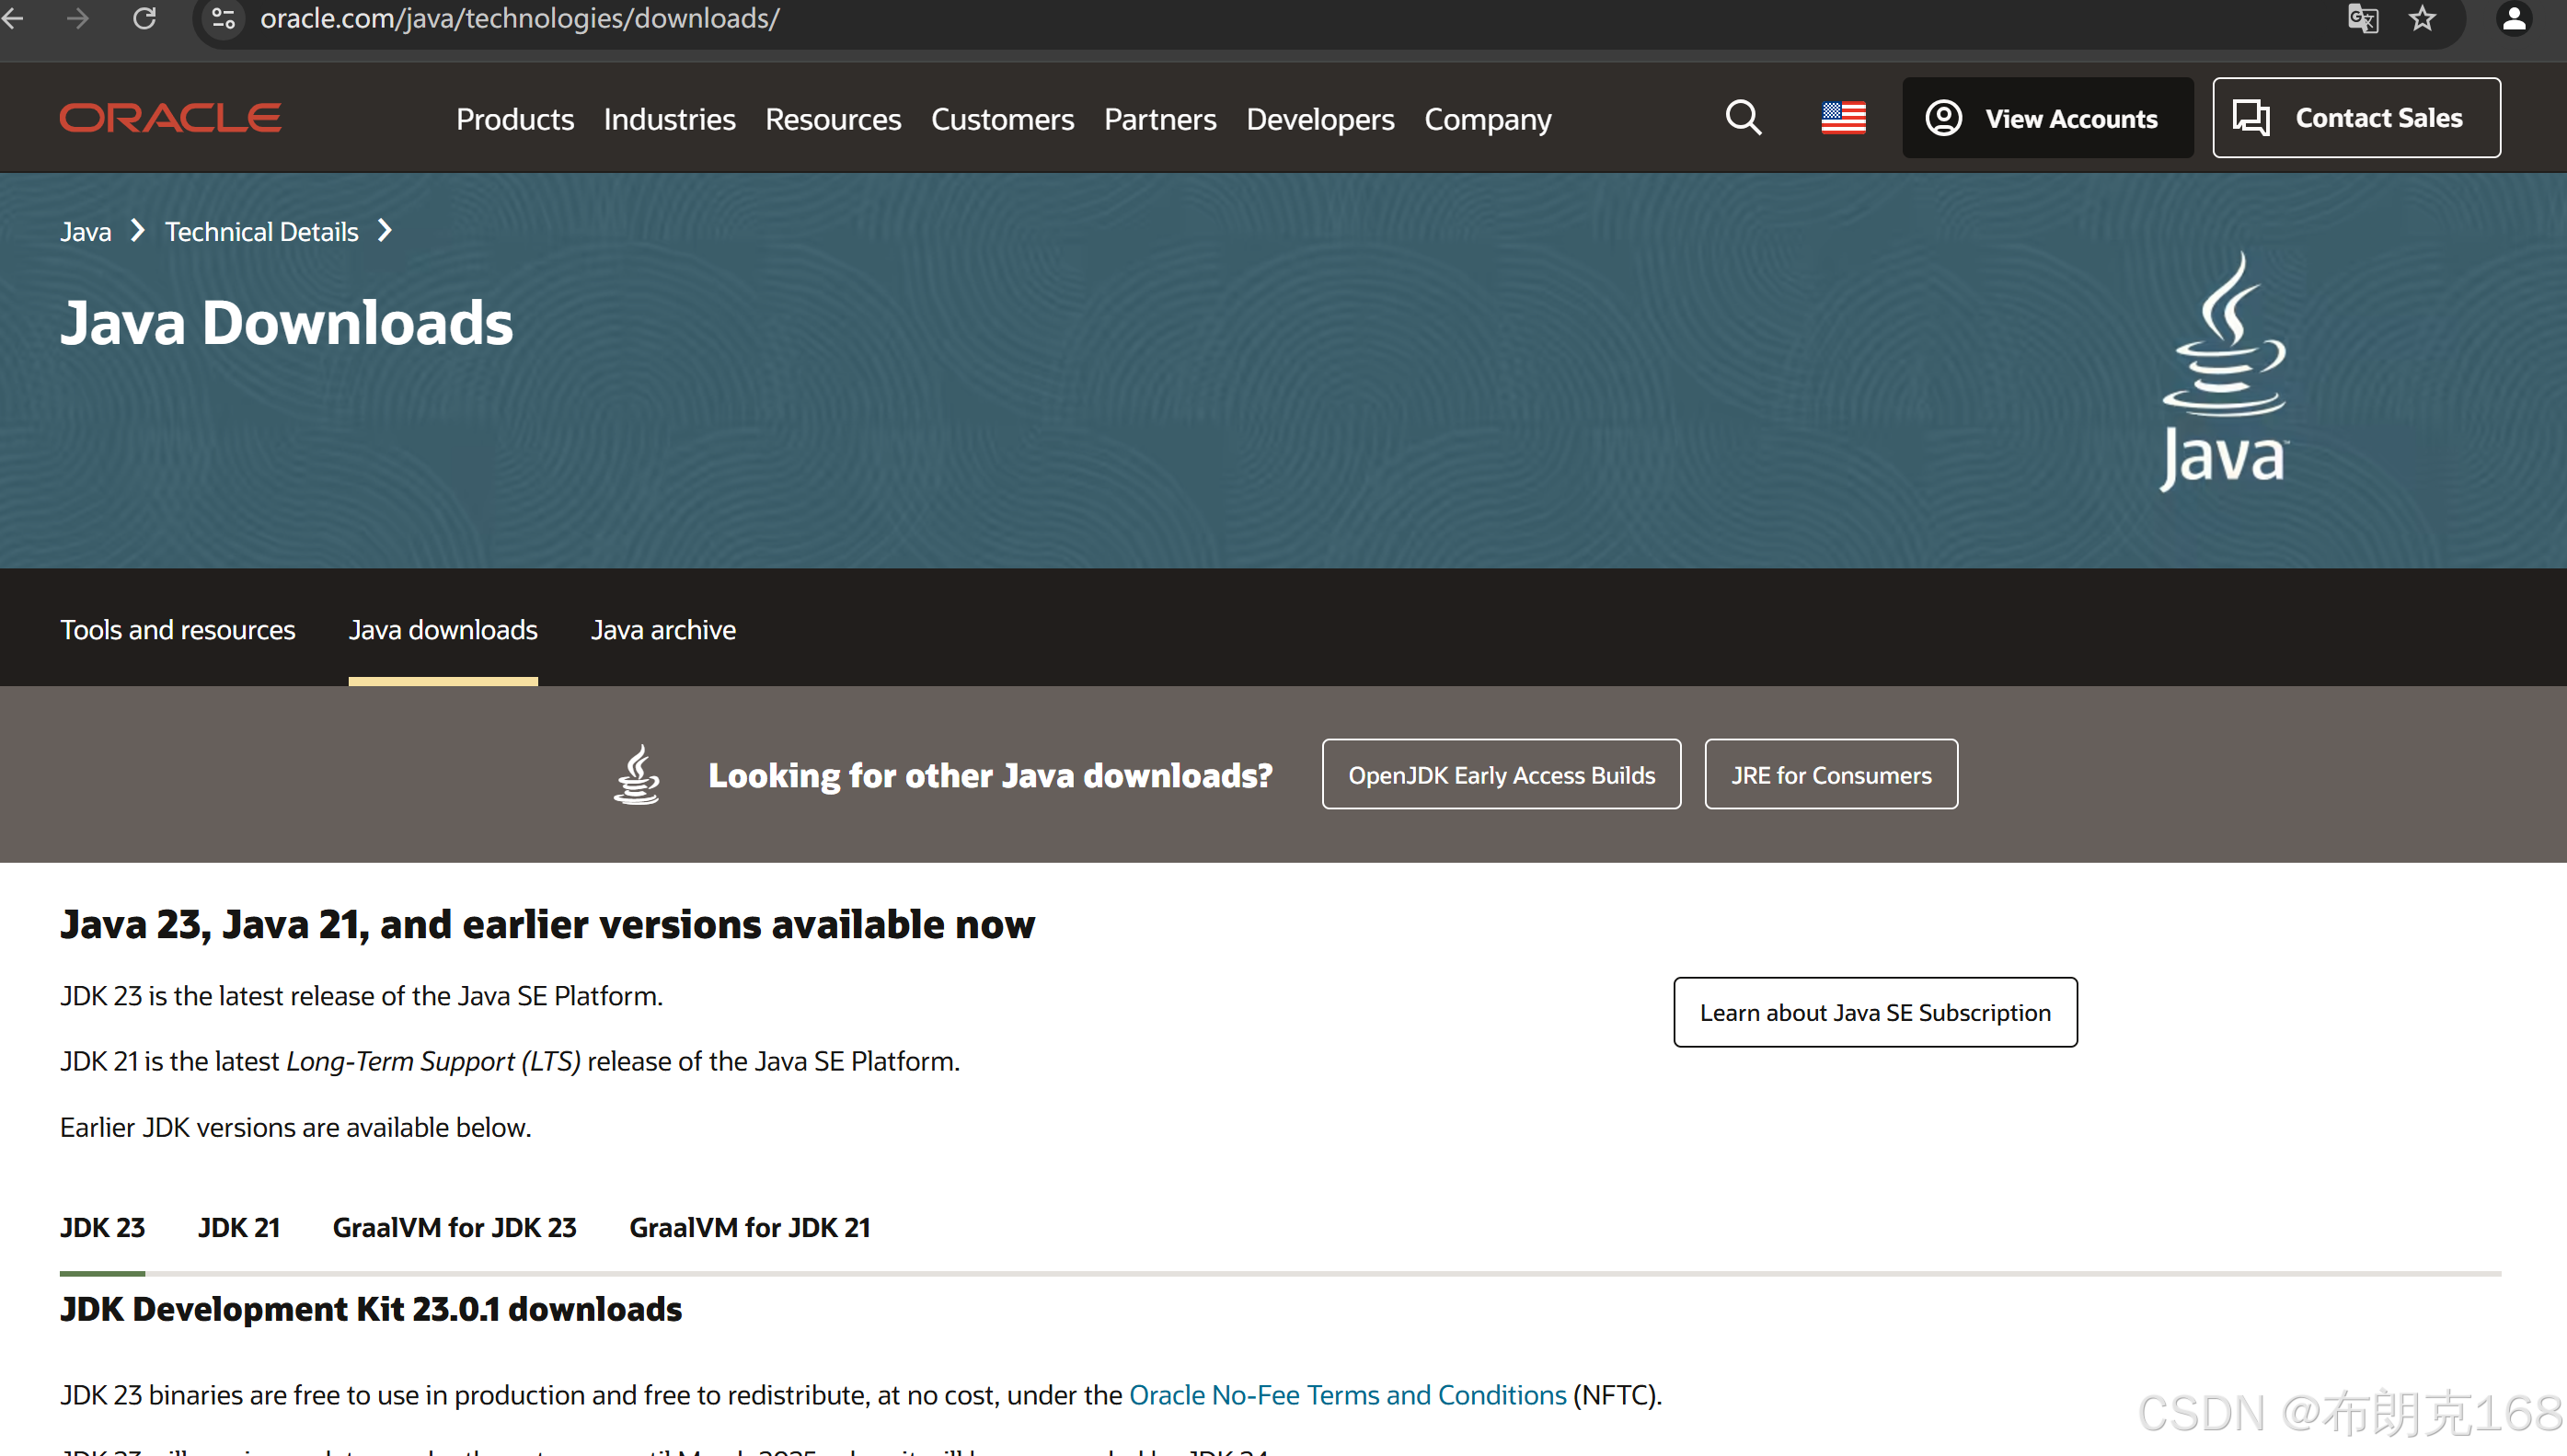
Task: Bookmark page using star icon
Action: pyautogui.click(x=2421, y=18)
